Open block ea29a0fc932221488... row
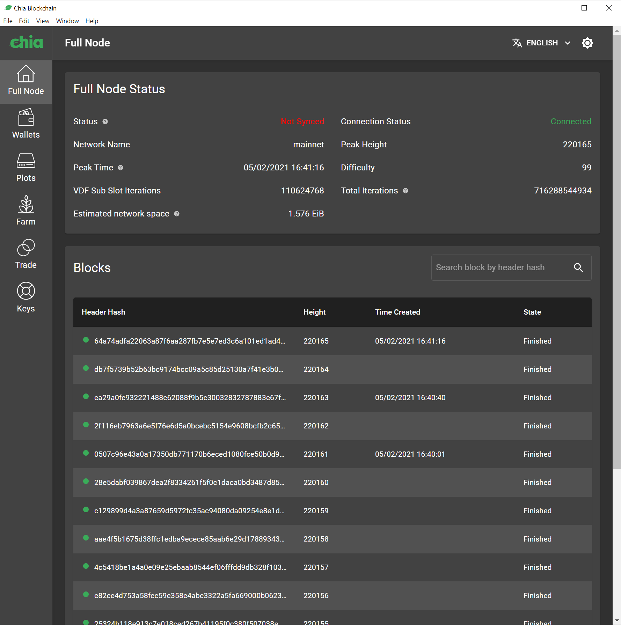This screenshot has height=625, width=621. click(333, 398)
